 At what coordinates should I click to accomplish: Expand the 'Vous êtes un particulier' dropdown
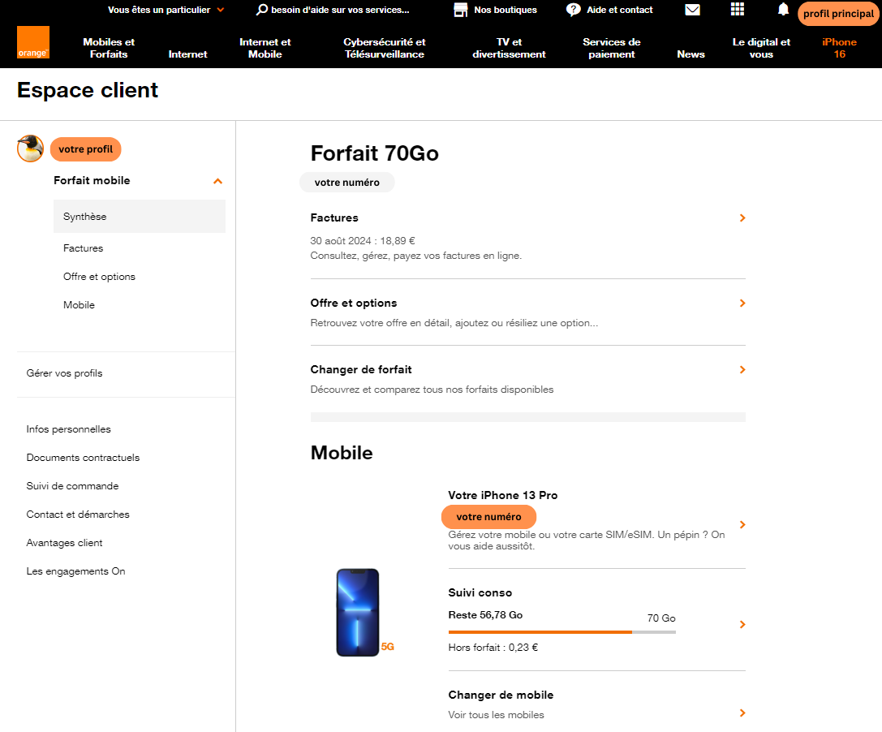pos(162,10)
